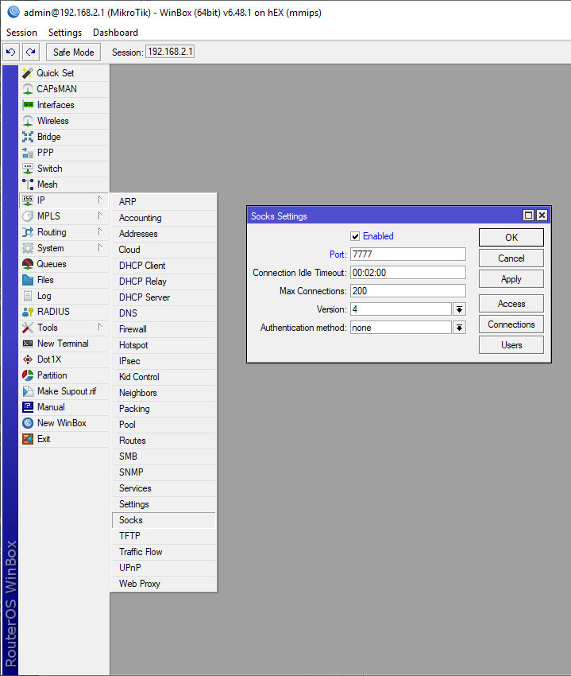Screen dimensions: 571x676
Task: Open the Authentication method dropdown arrow
Action: pos(460,328)
